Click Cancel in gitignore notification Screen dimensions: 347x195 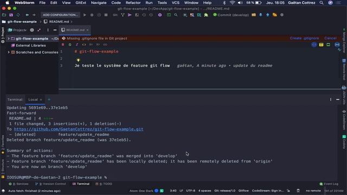point(330,38)
